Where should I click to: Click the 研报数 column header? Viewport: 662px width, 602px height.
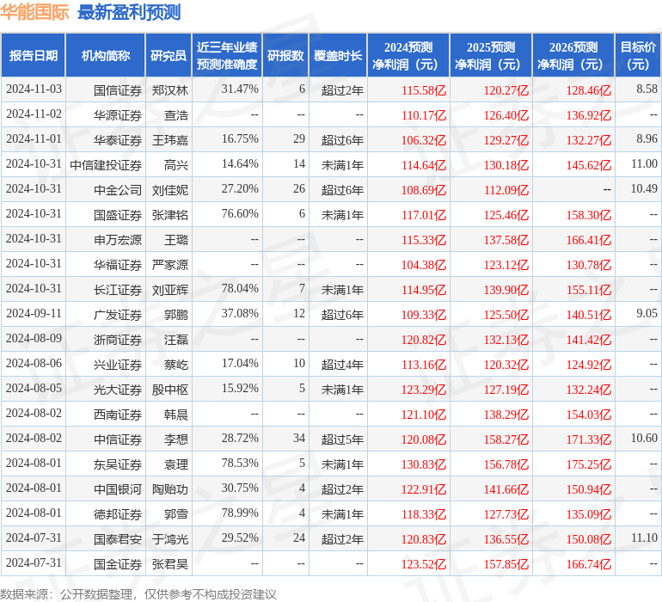(285, 56)
